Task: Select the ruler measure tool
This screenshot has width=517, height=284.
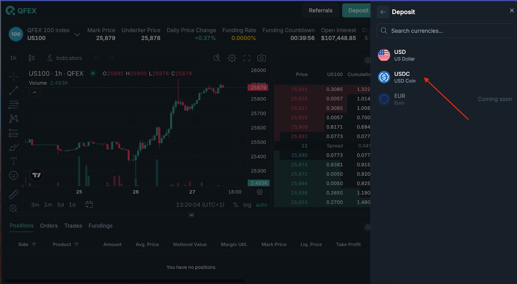Action: (14, 194)
